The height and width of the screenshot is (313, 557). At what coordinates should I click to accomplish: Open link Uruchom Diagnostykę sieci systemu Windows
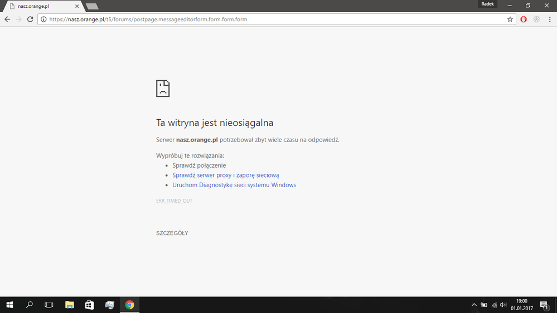point(234,185)
